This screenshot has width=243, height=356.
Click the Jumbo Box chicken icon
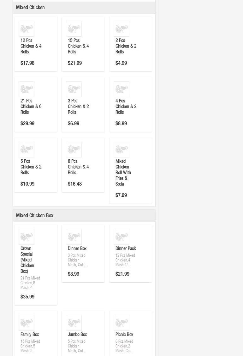click(x=74, y=323)
